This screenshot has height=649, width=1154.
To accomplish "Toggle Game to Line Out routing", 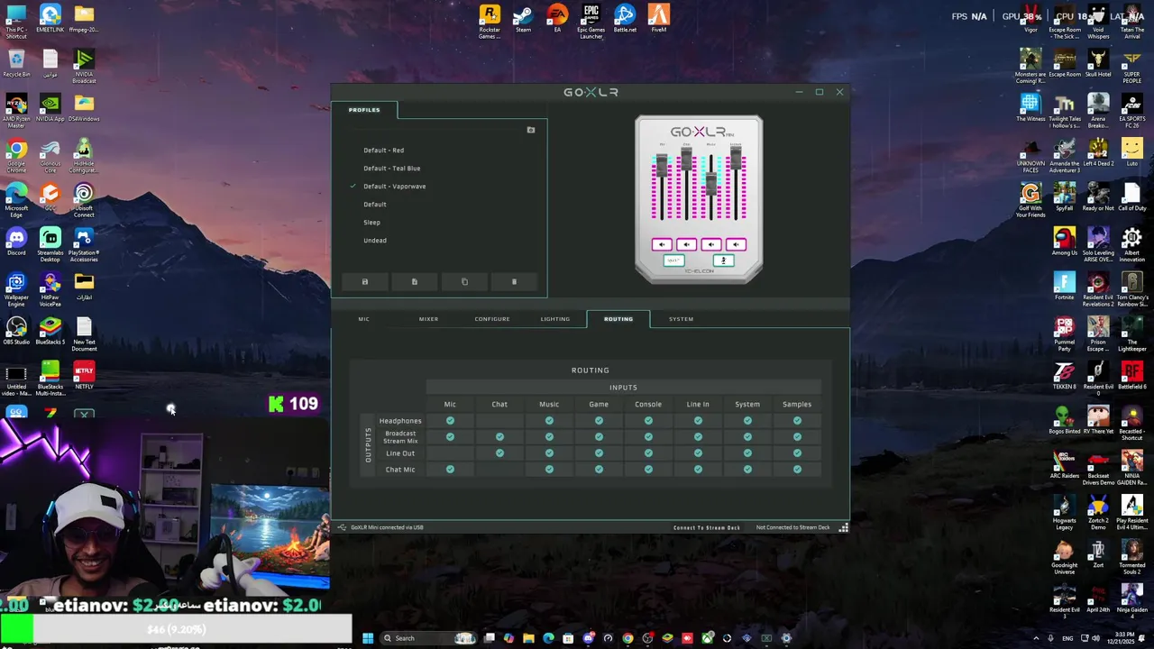I will click(x=599, y=453).
